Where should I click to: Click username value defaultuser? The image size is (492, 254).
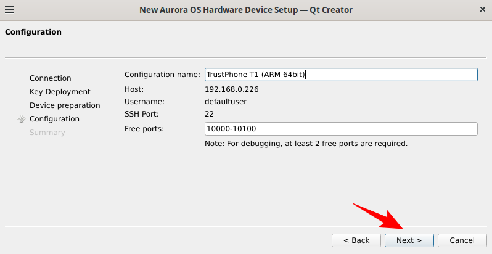(226, 102)
